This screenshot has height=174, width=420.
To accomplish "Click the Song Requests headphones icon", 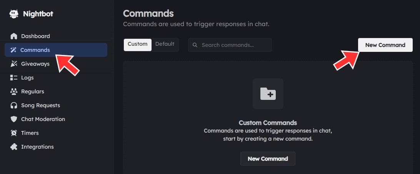I will click(x=14, y=105).
